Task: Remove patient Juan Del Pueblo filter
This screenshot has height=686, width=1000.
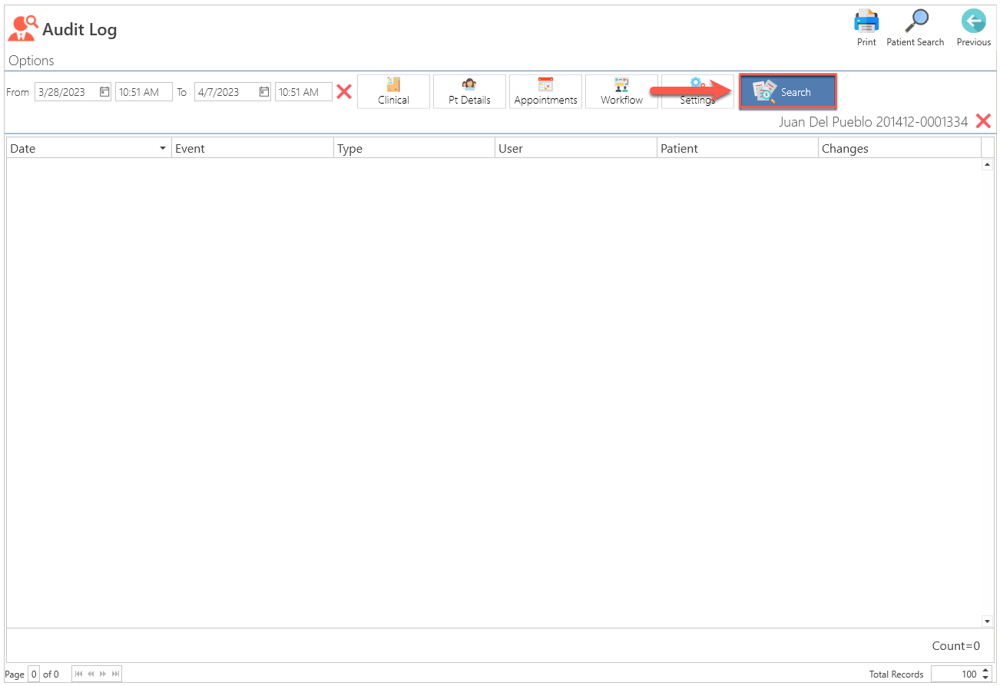Action: click(983, 121)
